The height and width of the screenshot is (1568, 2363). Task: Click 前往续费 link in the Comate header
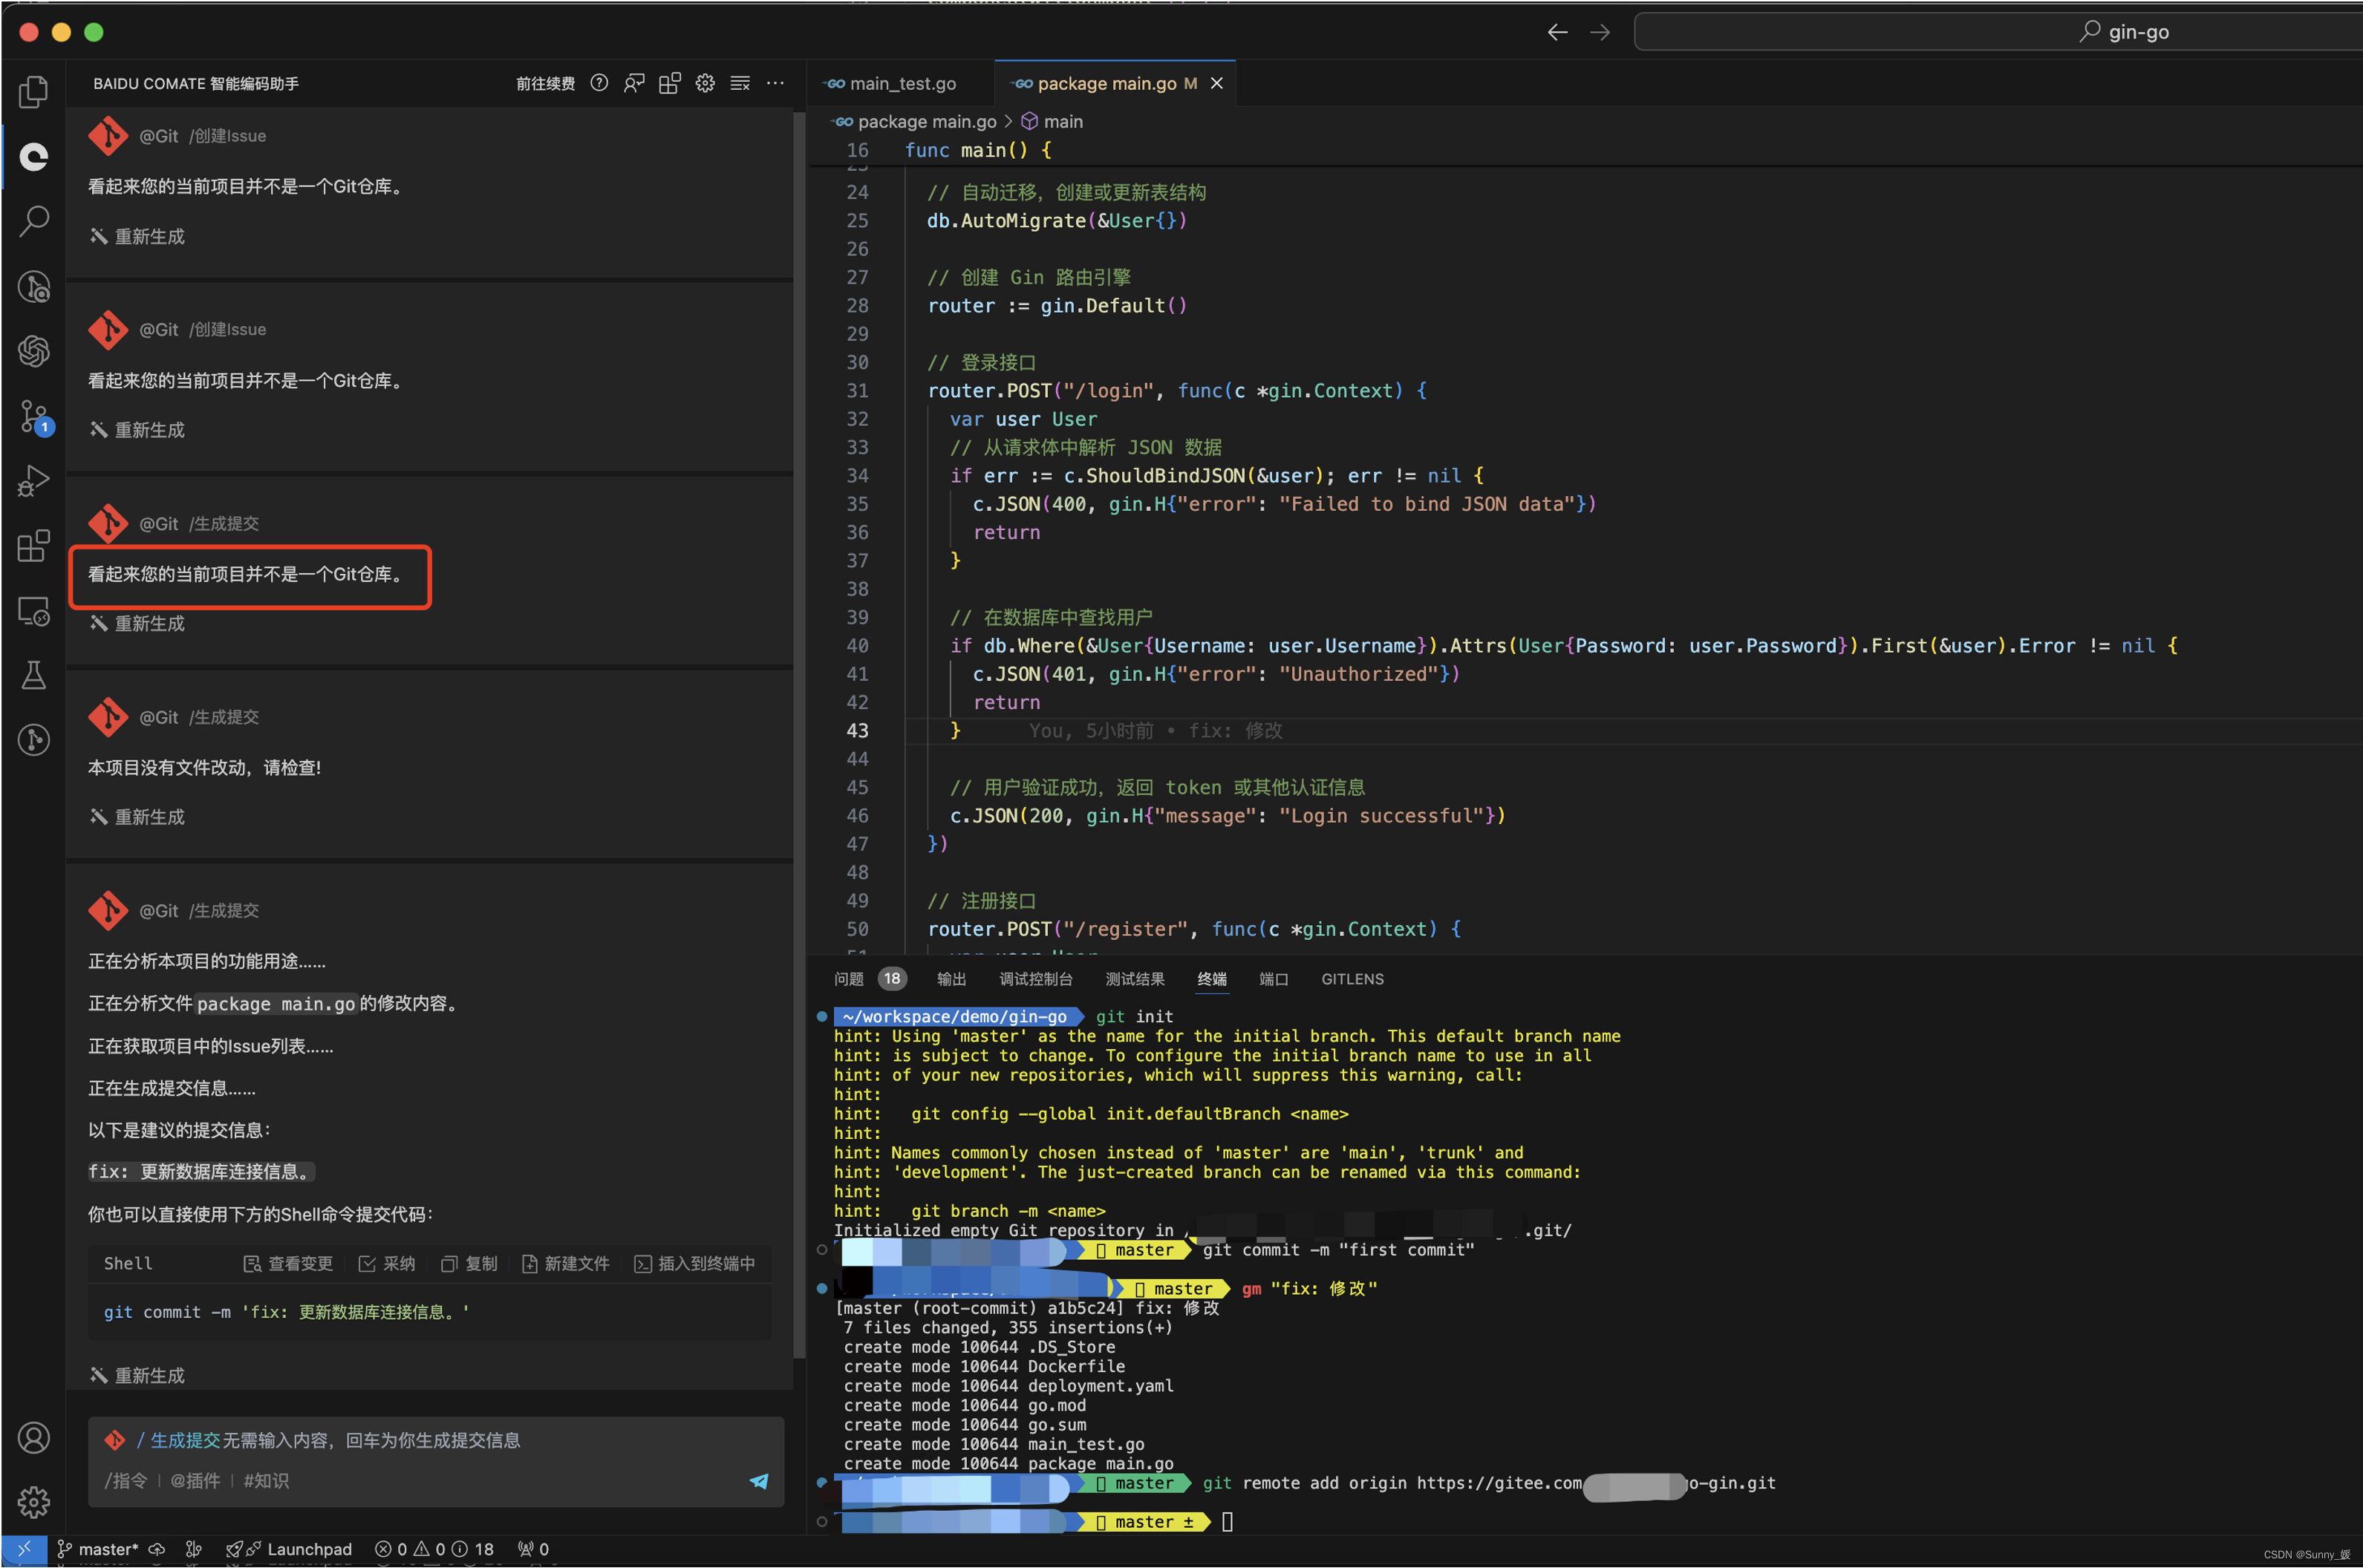coord(545,84)
